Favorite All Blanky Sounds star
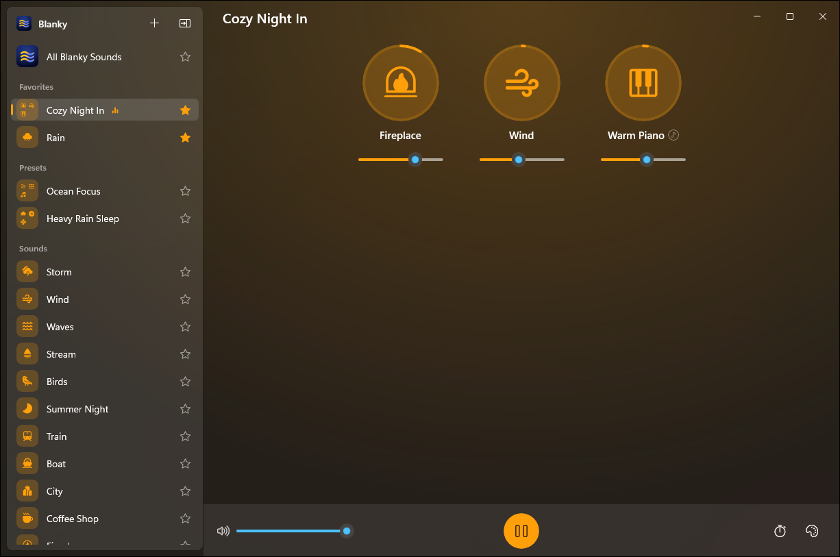 [185, 57]
